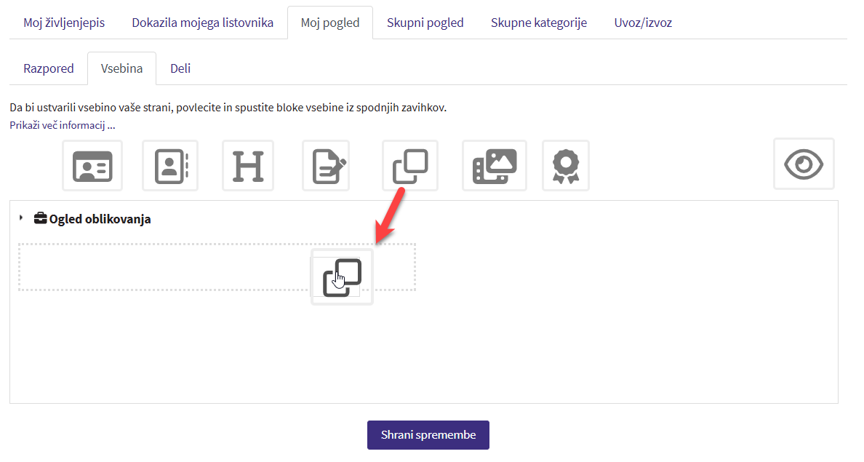Image resolution: width=864 pixels, height=462 pixels.
Task: Select the headline H block icon
Action: point(247,166)
